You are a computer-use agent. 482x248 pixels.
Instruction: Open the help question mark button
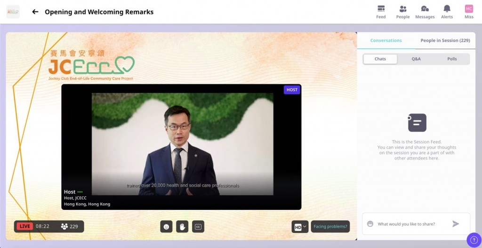coord(474,240)
